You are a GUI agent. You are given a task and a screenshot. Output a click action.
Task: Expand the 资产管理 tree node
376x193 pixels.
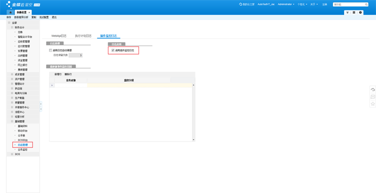[12, 79]
